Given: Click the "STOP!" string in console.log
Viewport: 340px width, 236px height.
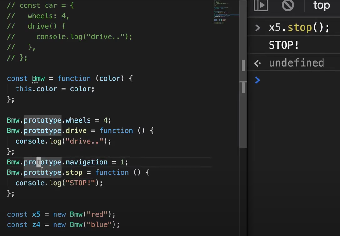Looking at the screenshot, I should click(80, 183).
